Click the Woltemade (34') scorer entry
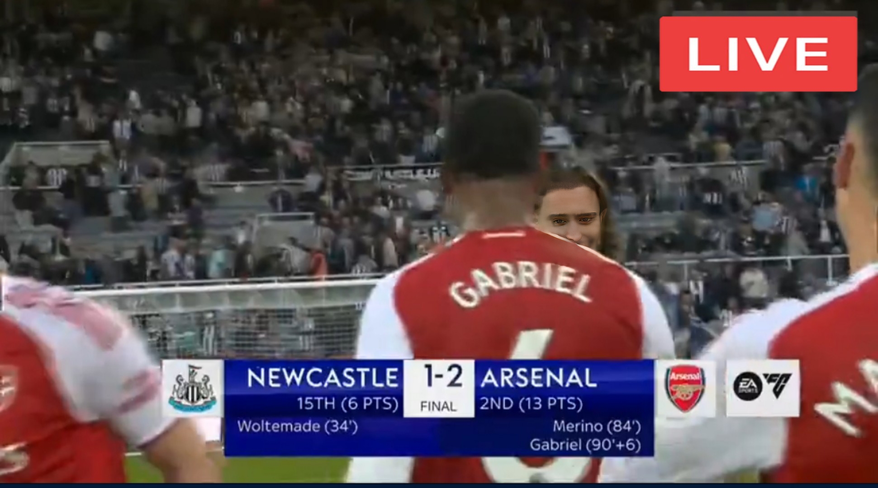Viewport: 878px width, 488px height. click(x=297, y=426)
